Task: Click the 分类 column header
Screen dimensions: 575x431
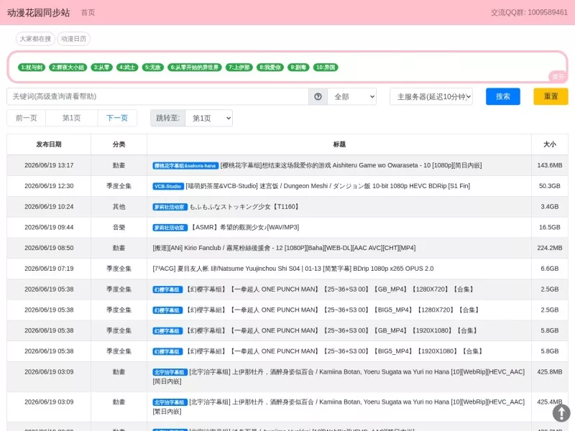Action: tap(119, 144)
